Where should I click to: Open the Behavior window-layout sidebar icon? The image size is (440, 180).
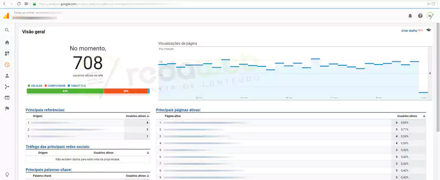pyautogui.click(x=7, y=98)
